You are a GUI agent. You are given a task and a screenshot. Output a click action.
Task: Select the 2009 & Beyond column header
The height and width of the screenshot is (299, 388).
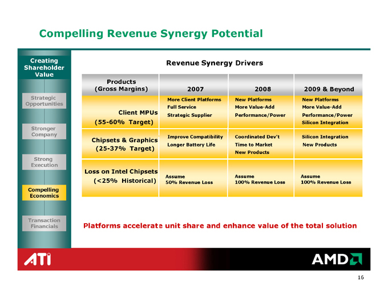(328, 89)
